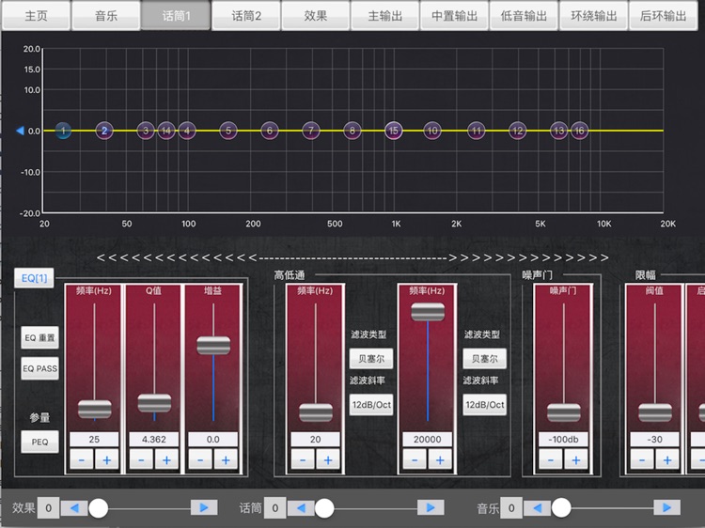Increase high-pass frequency with plus under 20

[x=328, y=459]
